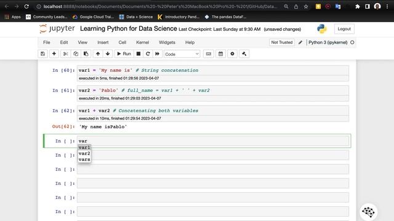This screenshot has width=394, height=221.
Task: Restart the kernel with the circular arrow icon
Action: 148,54
